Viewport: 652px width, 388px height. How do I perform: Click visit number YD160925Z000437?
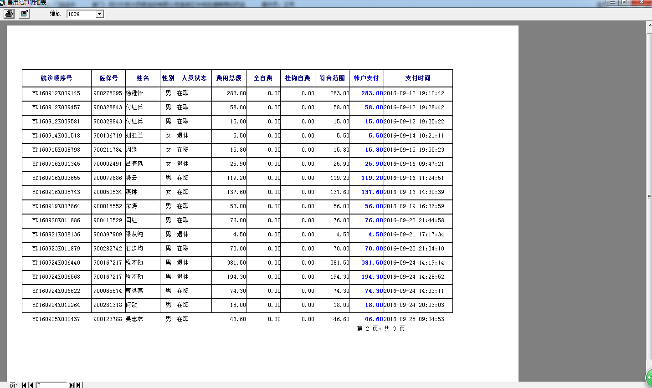tap(56, 319)
